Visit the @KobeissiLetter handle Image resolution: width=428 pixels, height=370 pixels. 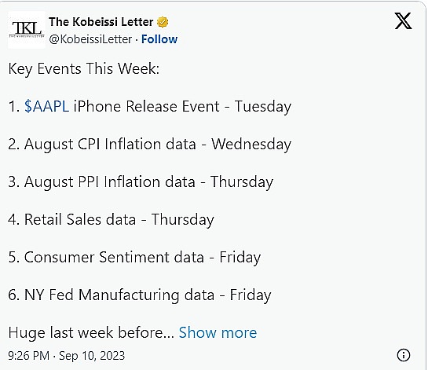(x=90, y=39)
